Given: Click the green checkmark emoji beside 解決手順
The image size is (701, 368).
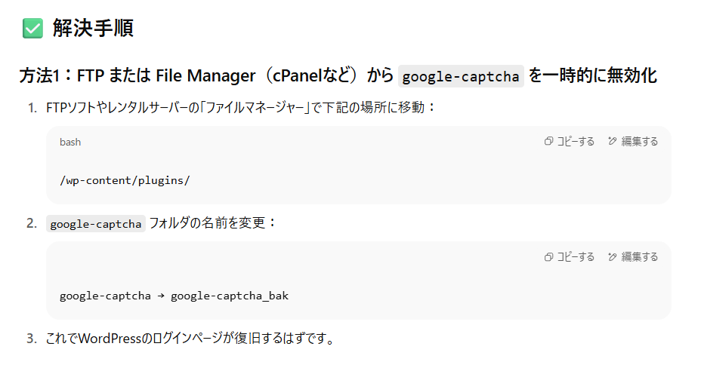Looking at the screenshot, I should coord(32,28).
